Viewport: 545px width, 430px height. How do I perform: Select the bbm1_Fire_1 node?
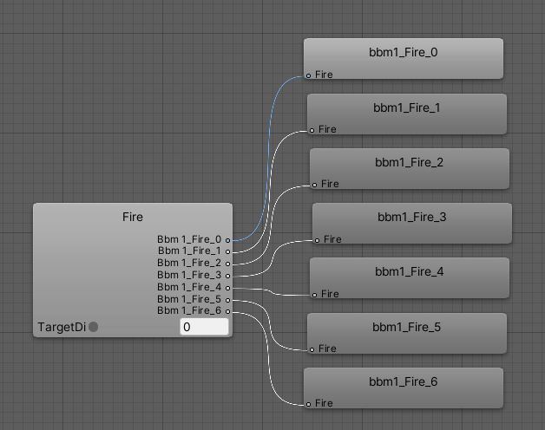pyautogui.click(x=407, y=108)
